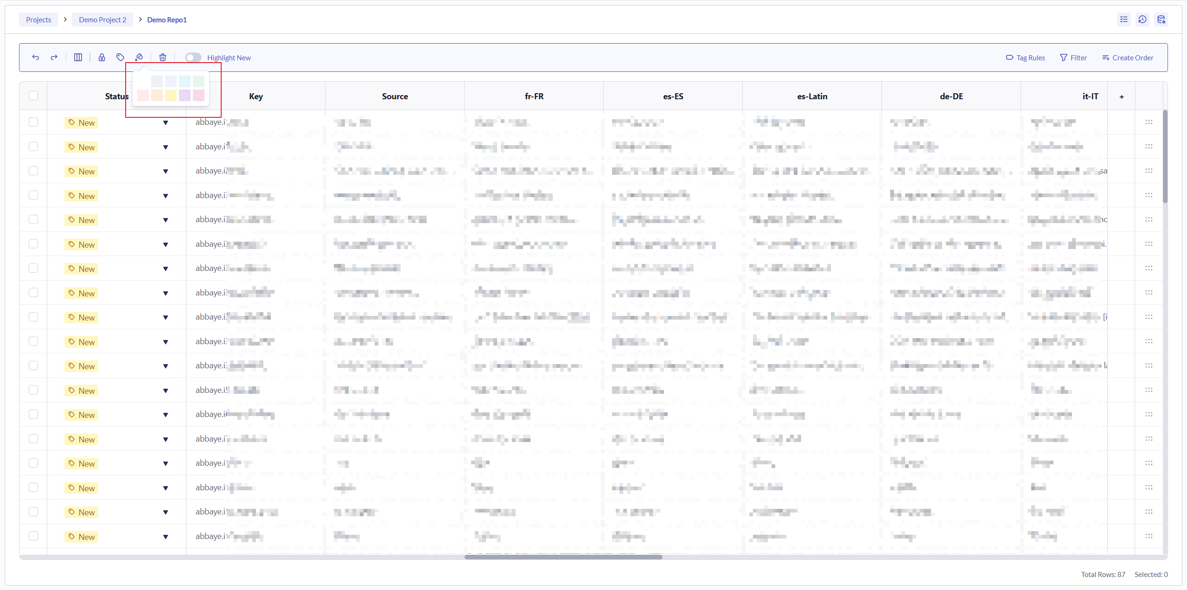This screenshot has width=1187, height=590.
Task: Click the undo arrow icon
Action: [36, 58]
